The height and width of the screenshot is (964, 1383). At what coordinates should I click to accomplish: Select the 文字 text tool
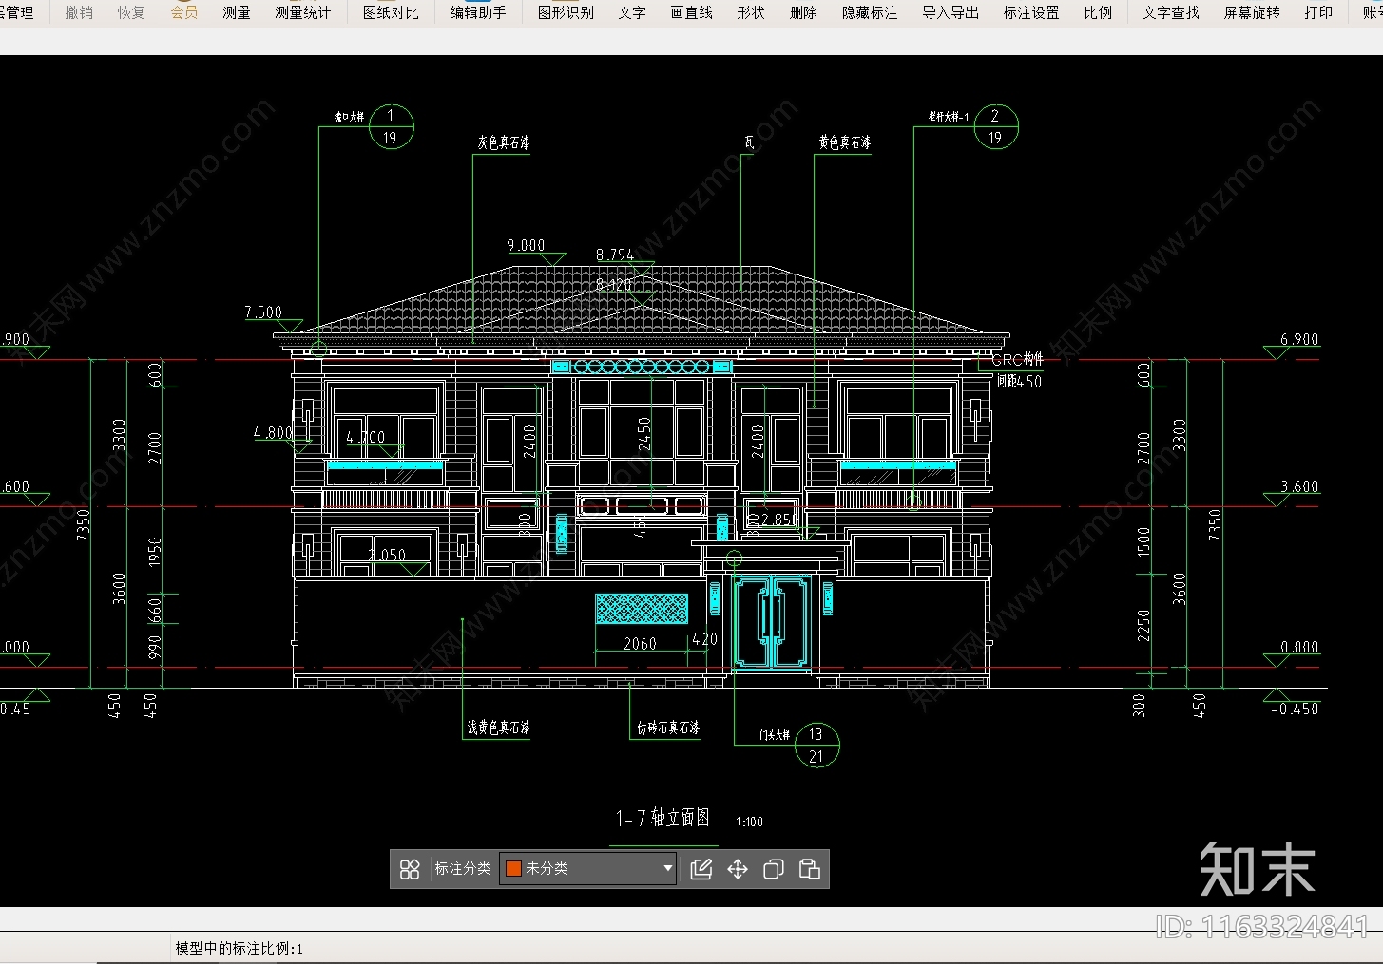click(x=632, y=12)
